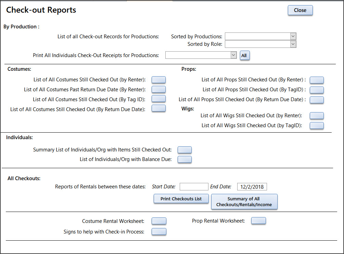The width and height of the screenshot is (344, 254).
Task: Click the End Date field showing 12/2/2018
Action: [x=252, y=187]
